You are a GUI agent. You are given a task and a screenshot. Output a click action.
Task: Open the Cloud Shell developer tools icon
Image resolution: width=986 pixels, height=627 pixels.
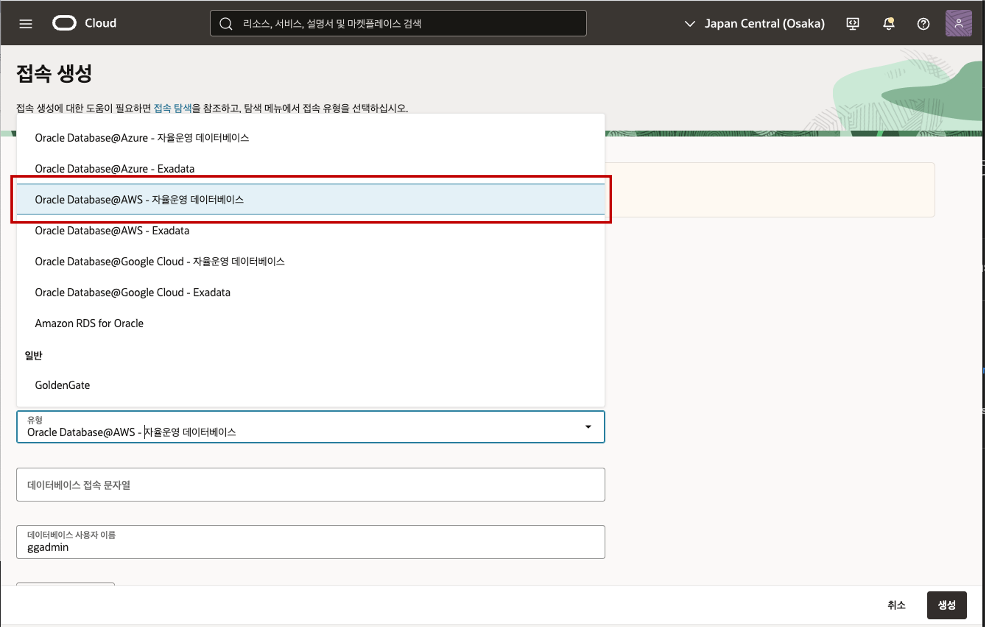pos(853,24)
